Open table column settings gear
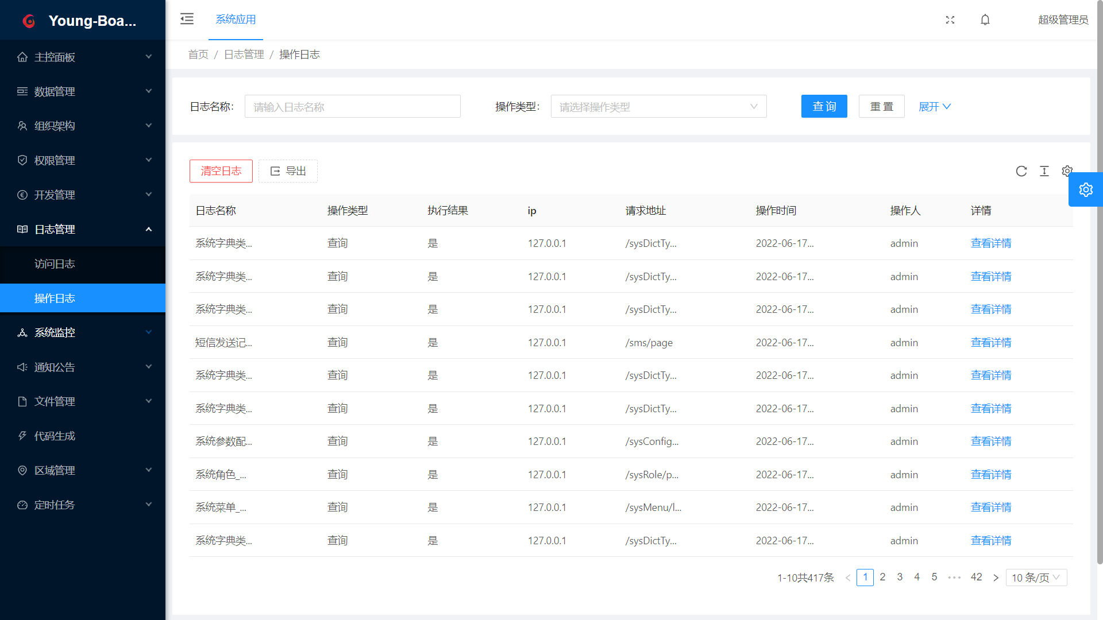 coord(1067,170)
